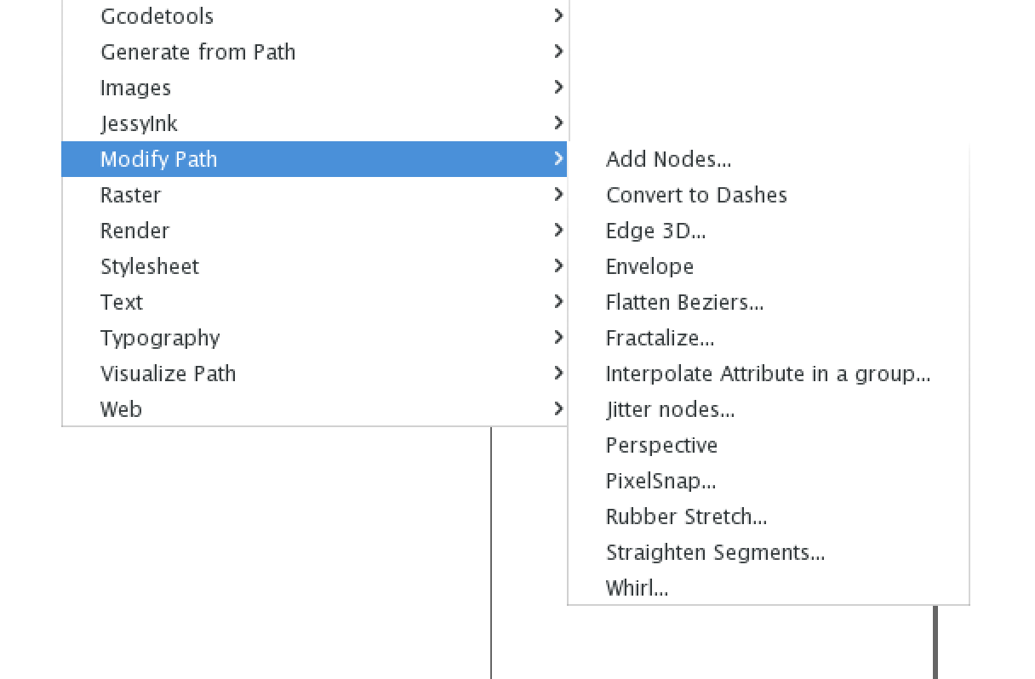Expand the Render submenu arrow

[x=558, y=231]
